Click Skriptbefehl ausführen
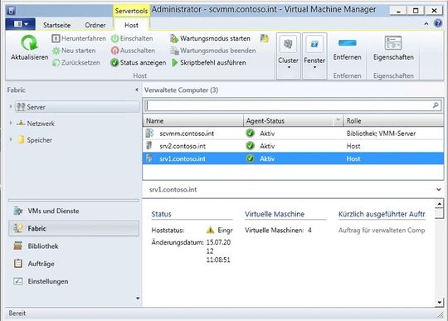The height and width of the screenshot is (321, 448). coord(209,62)
